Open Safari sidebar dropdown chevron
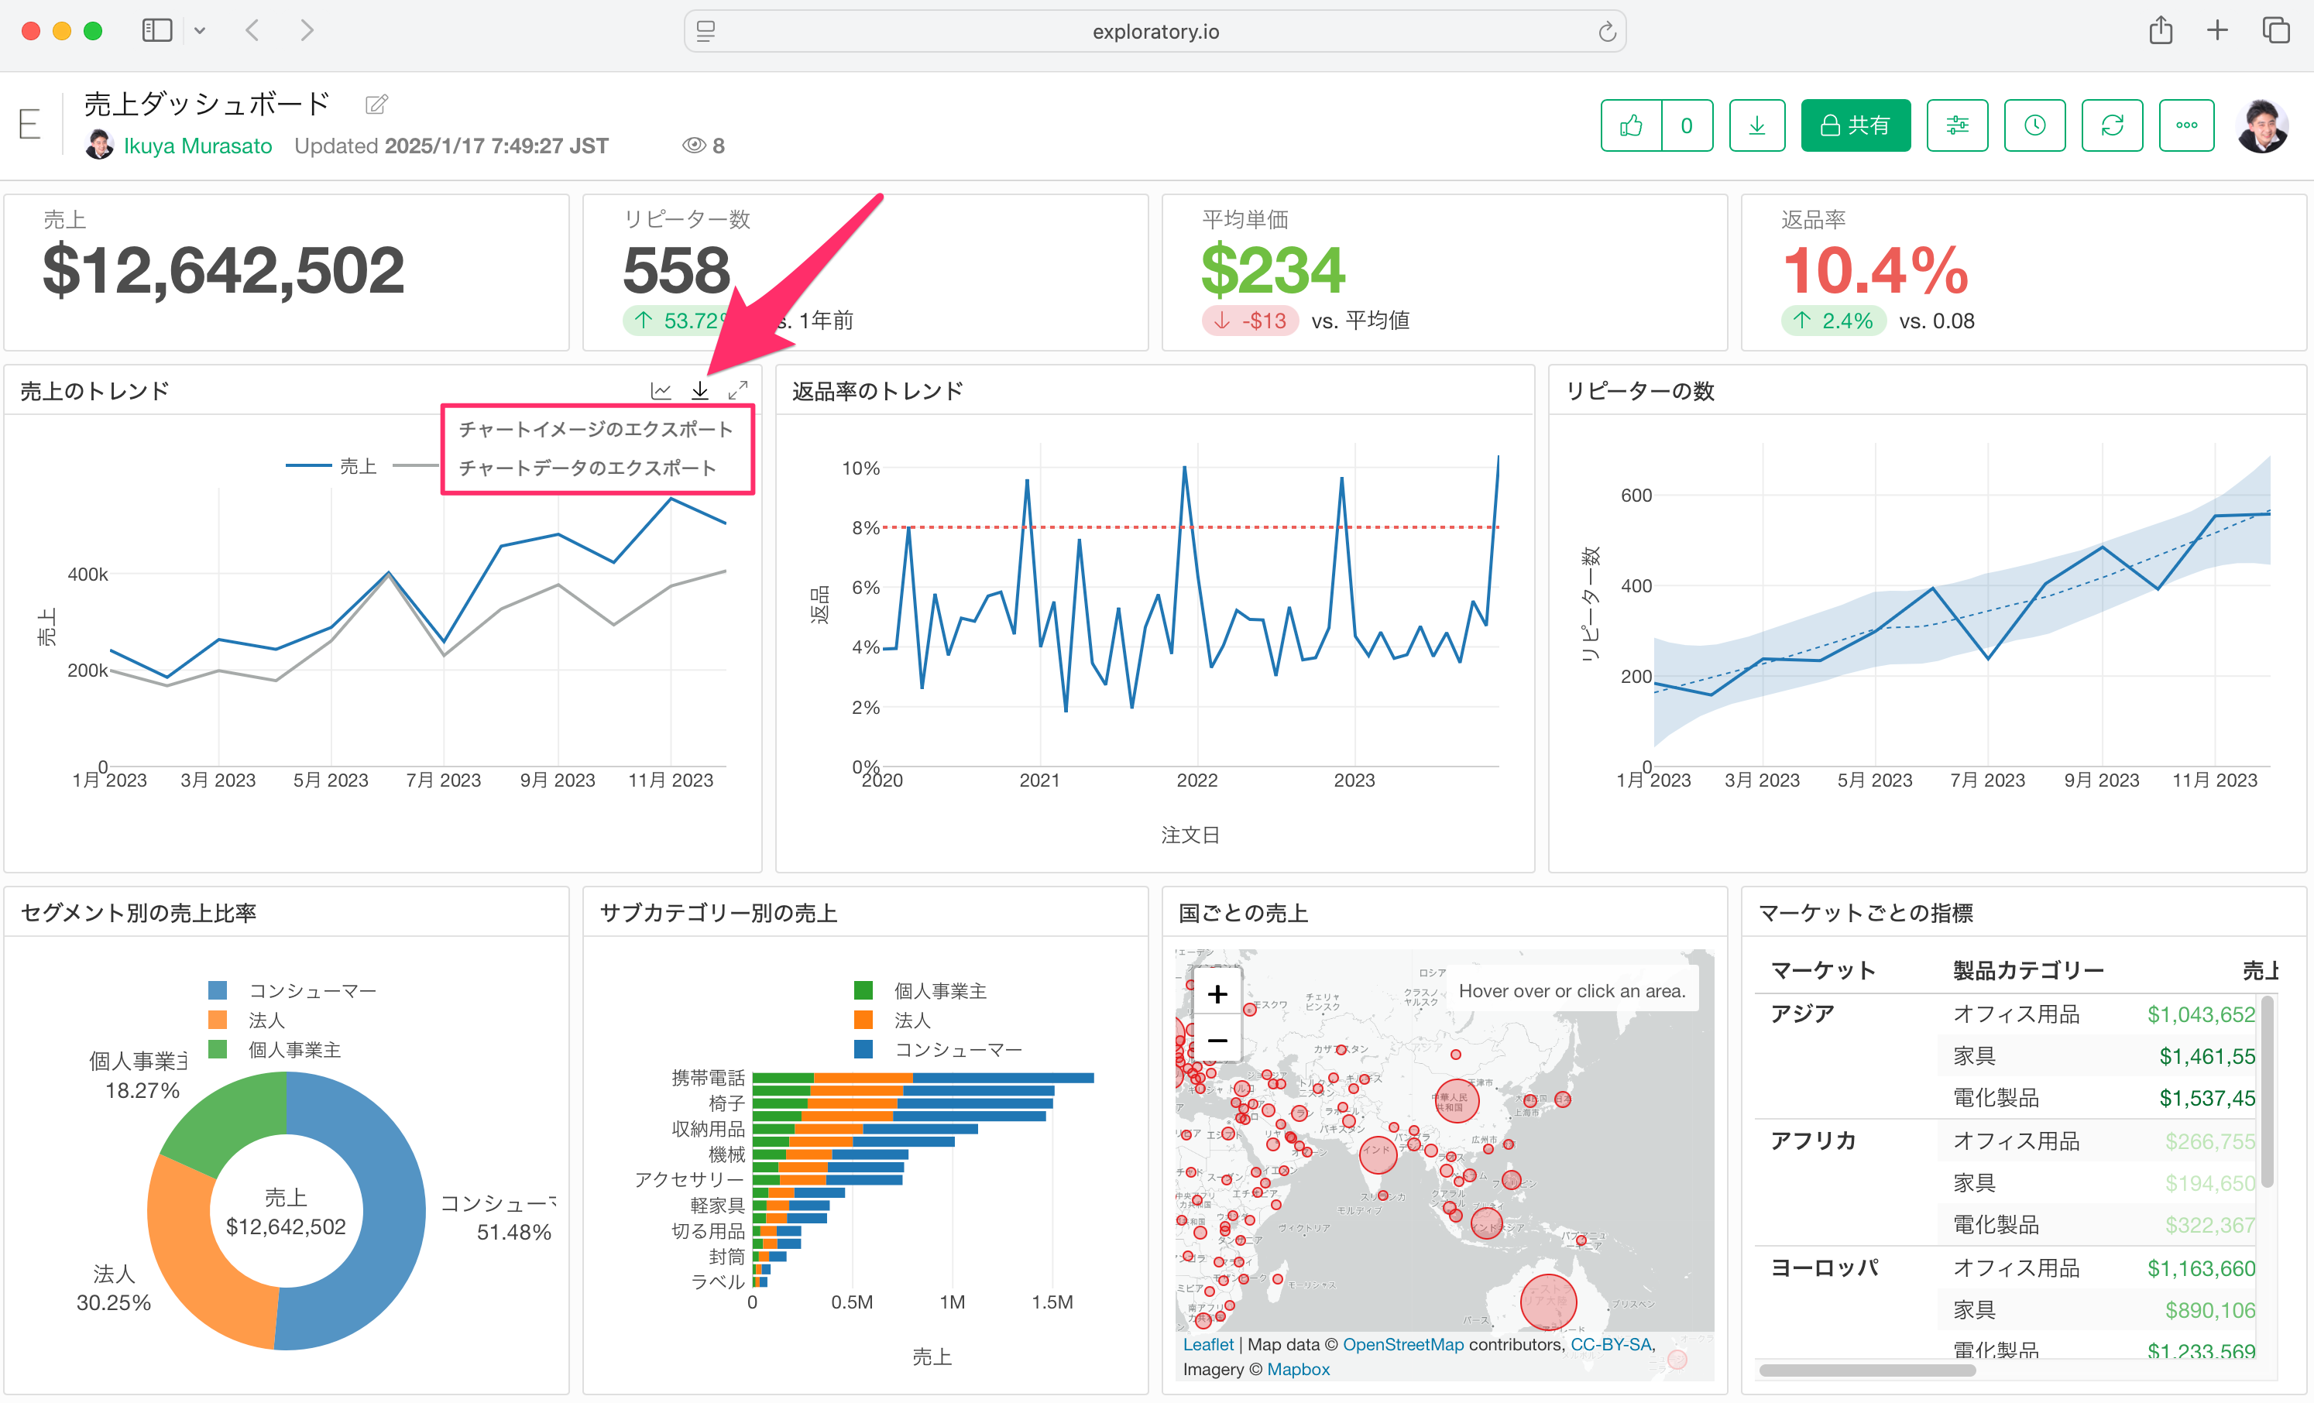Image resolution: width=2314 pixels, height=1403 pixels. (x=200, y=31)
